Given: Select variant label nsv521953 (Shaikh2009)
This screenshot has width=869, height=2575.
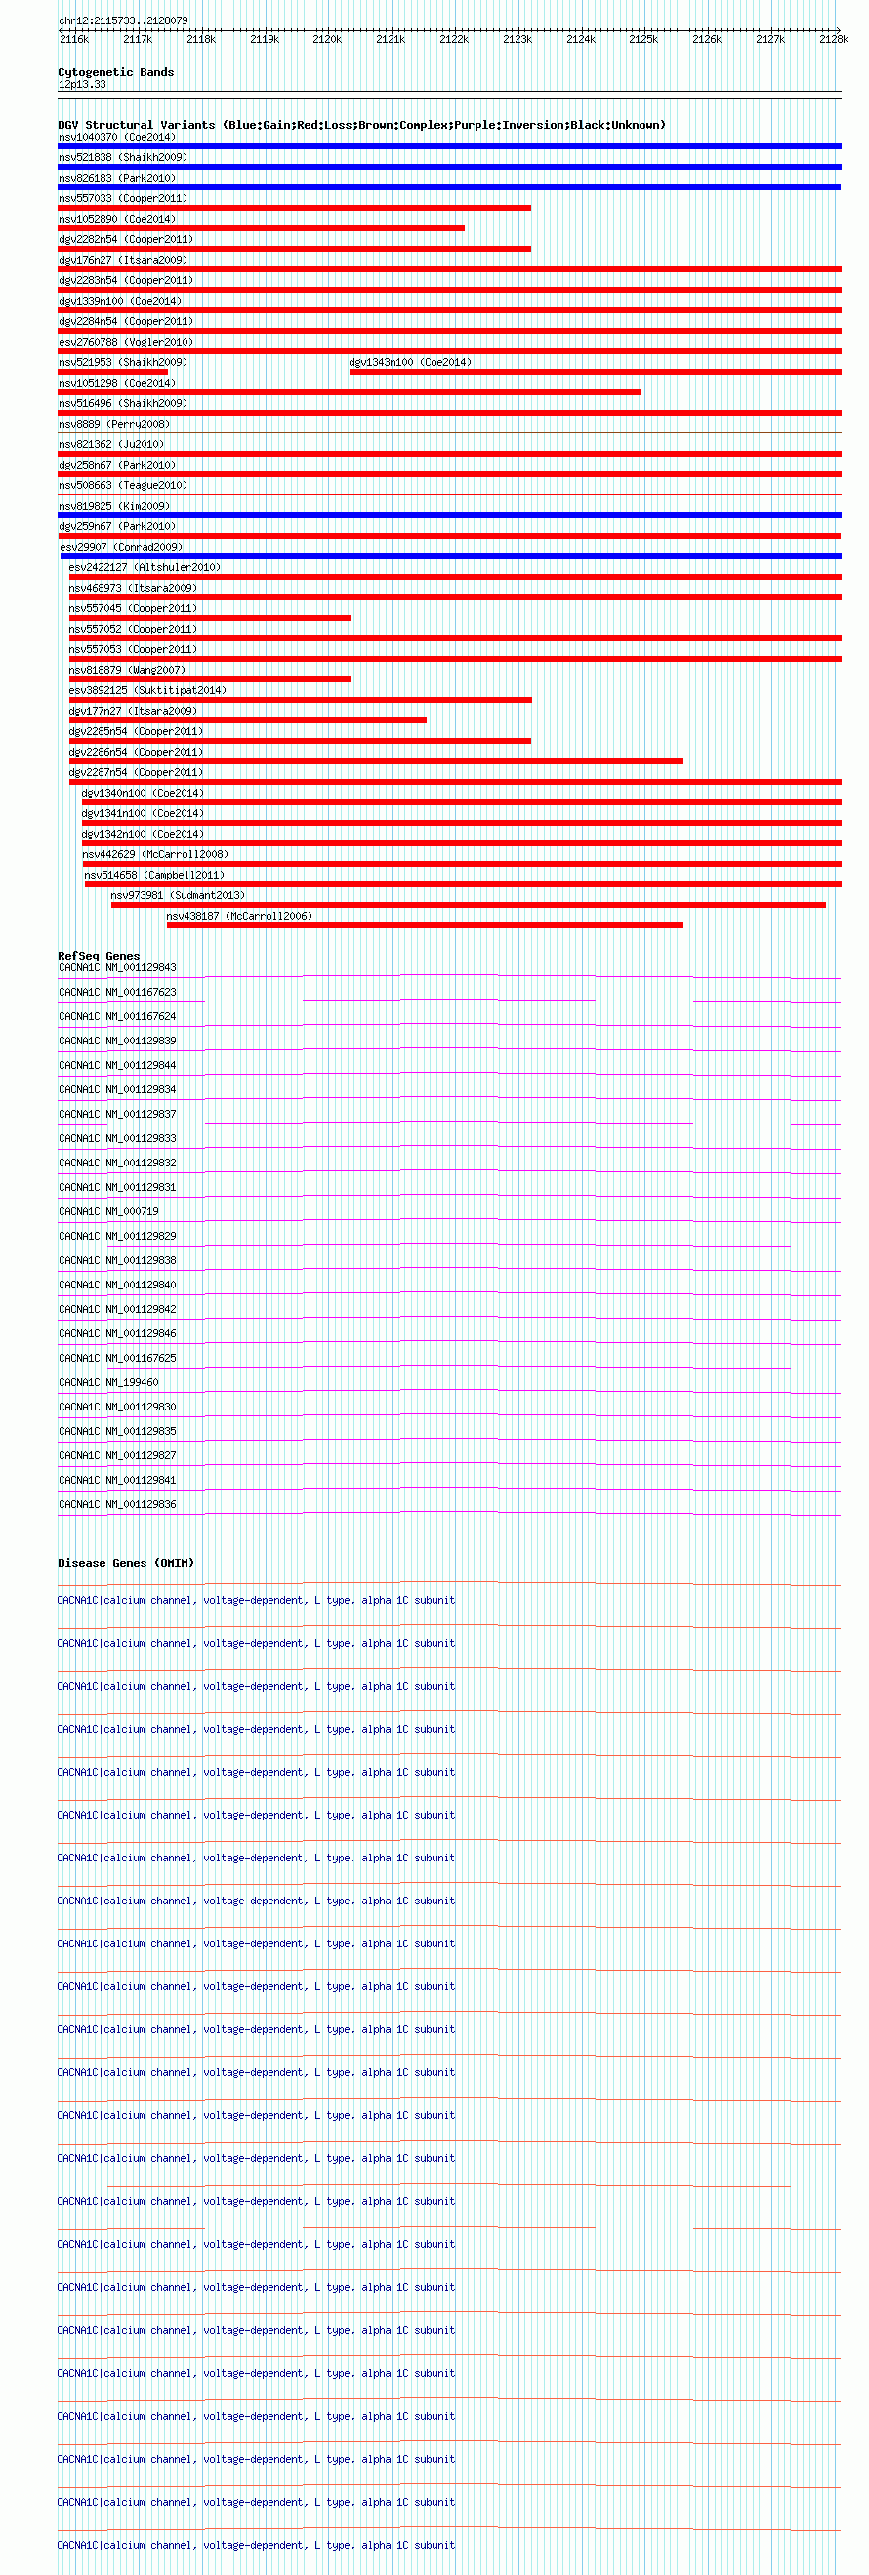Looking at the screenshot, I should click(123, 362).
